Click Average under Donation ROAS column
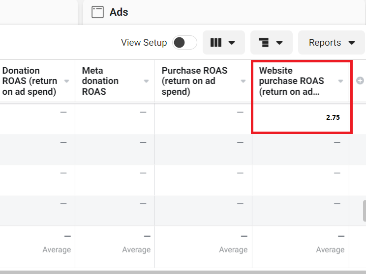Image resolution: width=366 pixels, height=274 pixels. [57, 250]
